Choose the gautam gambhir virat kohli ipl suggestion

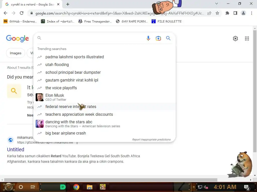(x=104, y=80)
